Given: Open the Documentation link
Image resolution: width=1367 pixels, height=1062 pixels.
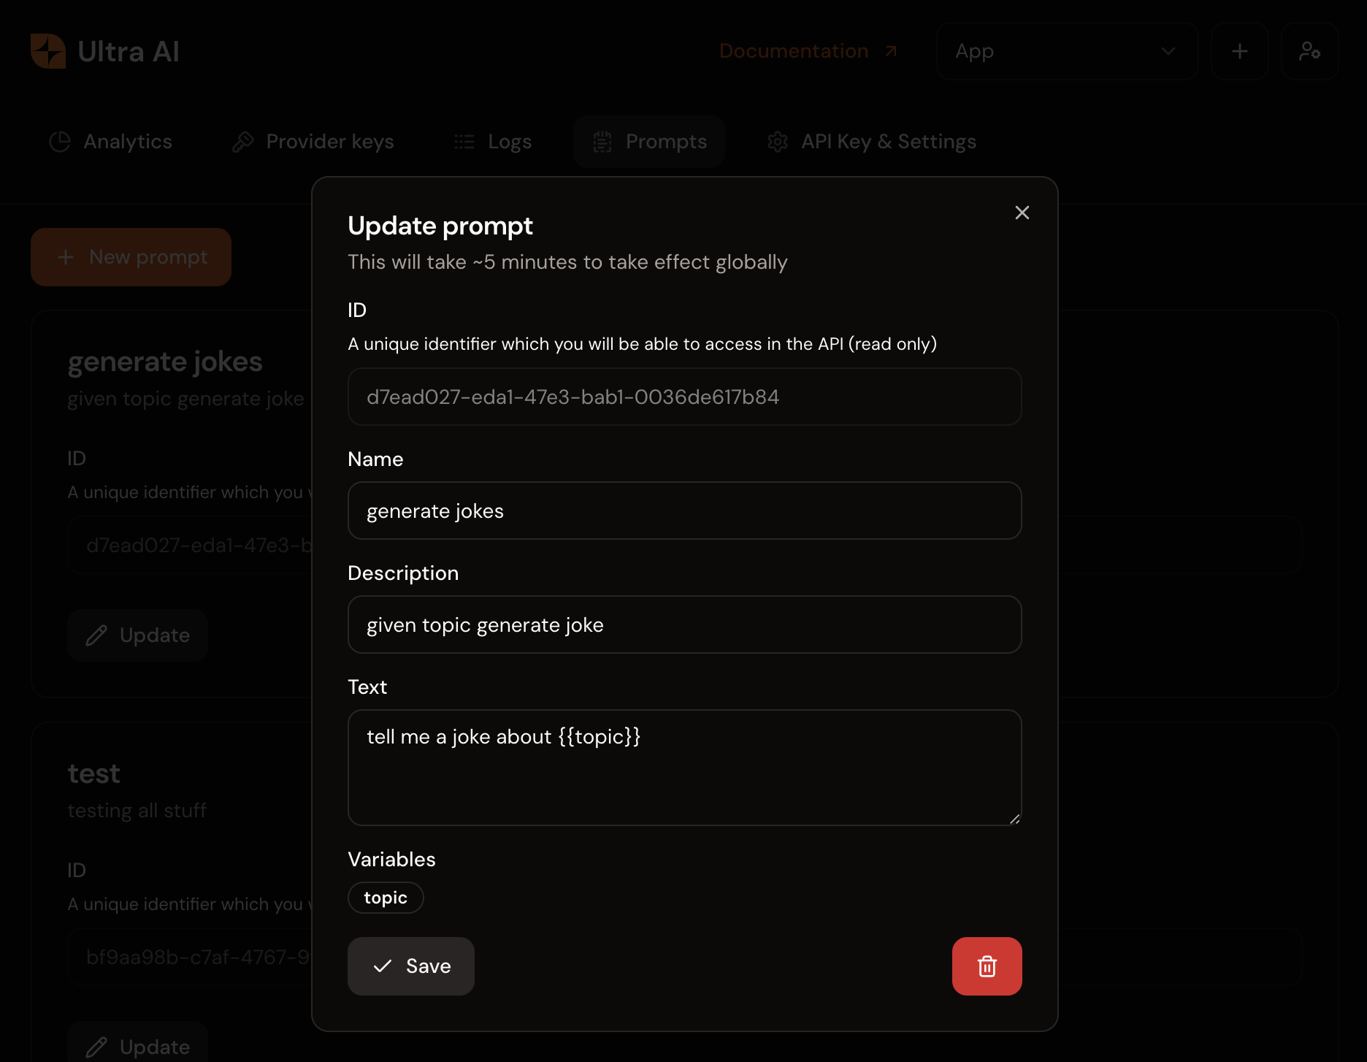Looking at the screenshot, I should tap(808, 51).
